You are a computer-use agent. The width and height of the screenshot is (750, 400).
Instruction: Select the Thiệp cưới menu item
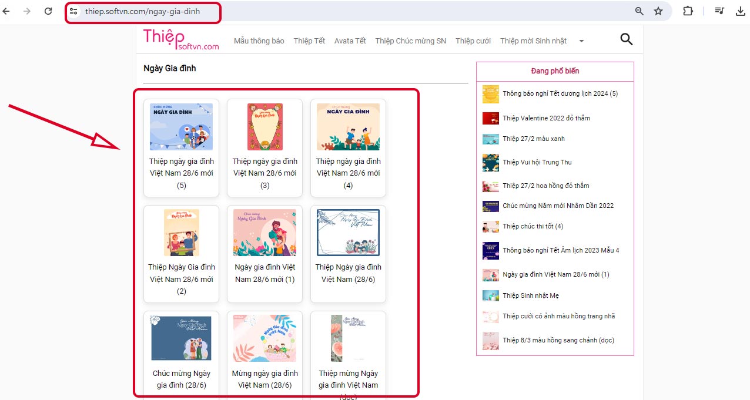click(x=473, y=41)
